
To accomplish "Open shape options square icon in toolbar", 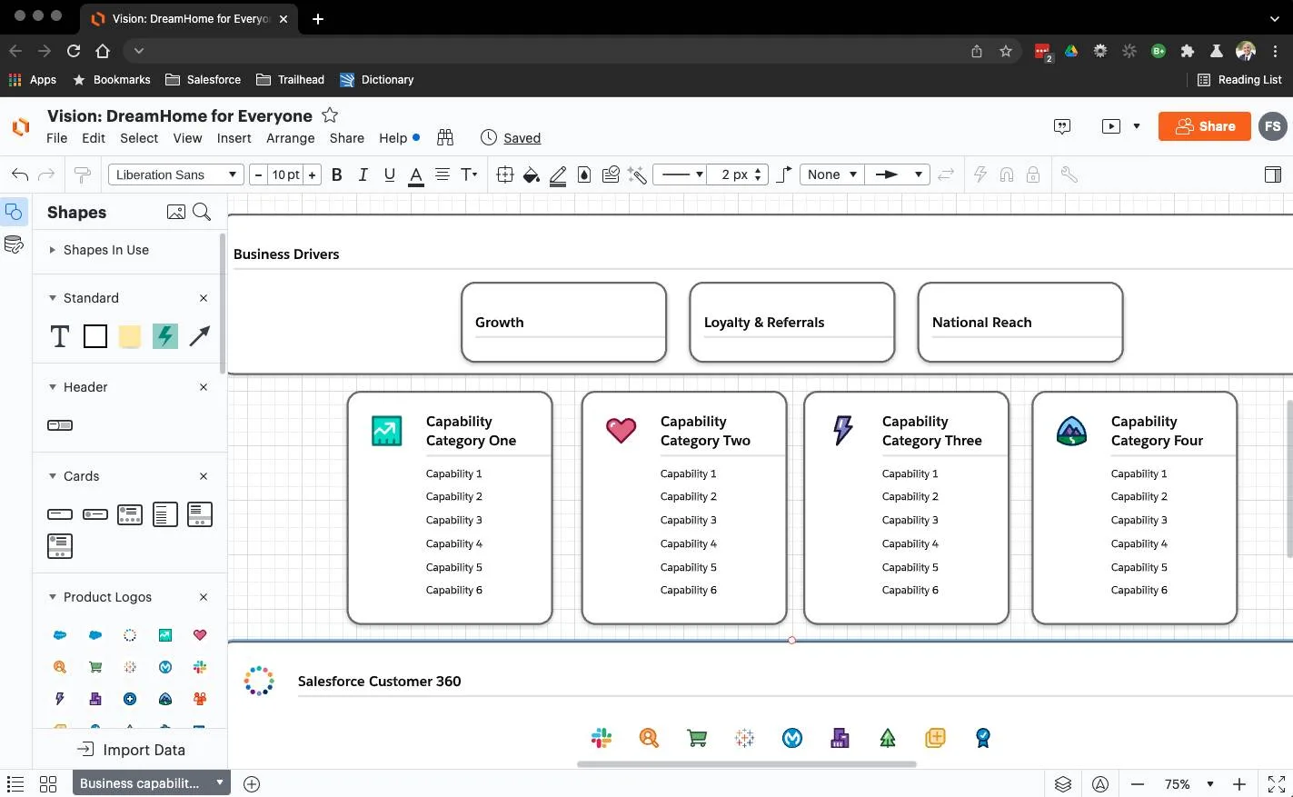I will coord(505,174).
